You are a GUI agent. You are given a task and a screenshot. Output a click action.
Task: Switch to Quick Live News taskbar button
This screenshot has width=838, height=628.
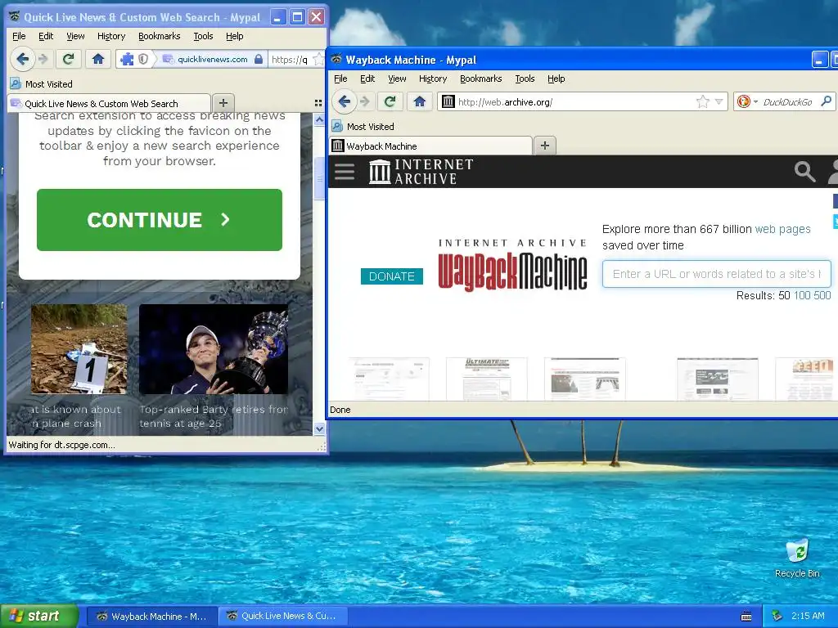pos(283,617)
